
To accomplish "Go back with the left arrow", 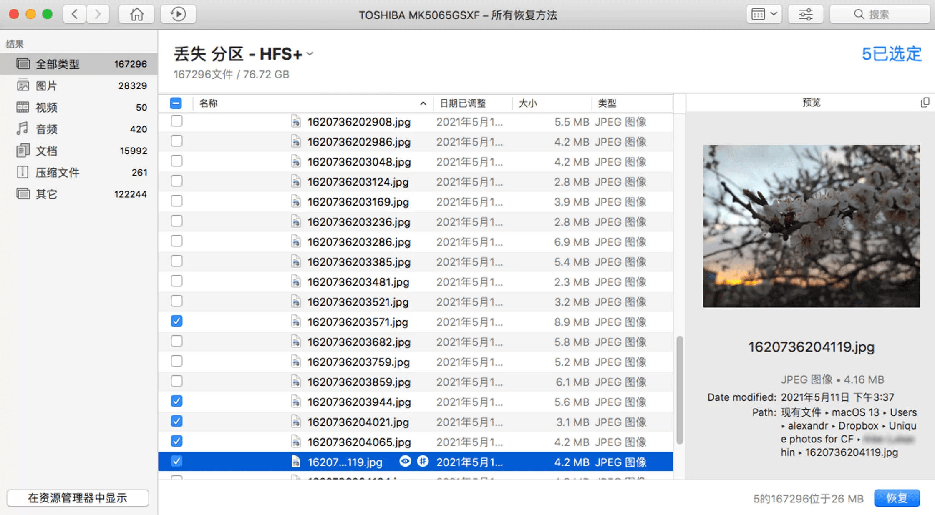I will [x=75, y=15].
